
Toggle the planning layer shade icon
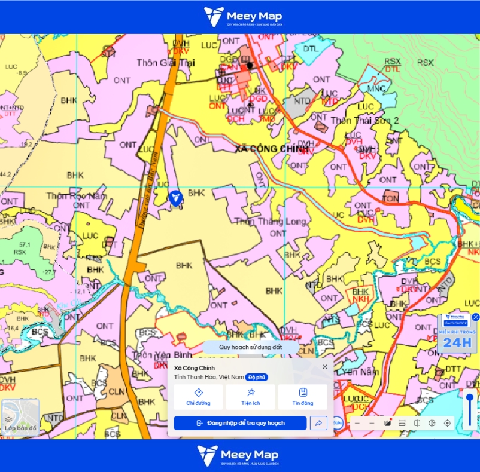click(387, 423)
